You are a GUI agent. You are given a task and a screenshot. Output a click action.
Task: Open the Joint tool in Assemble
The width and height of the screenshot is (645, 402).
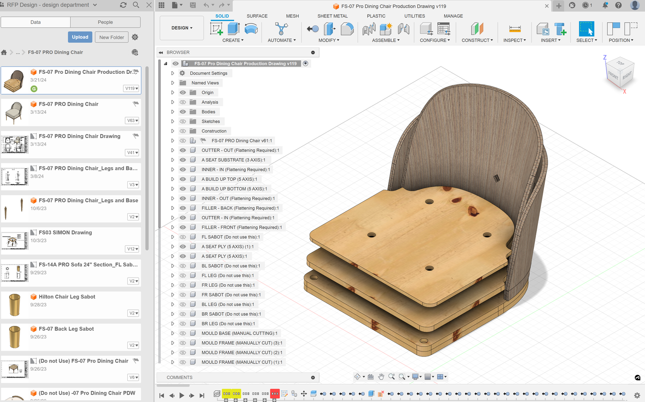369,29
